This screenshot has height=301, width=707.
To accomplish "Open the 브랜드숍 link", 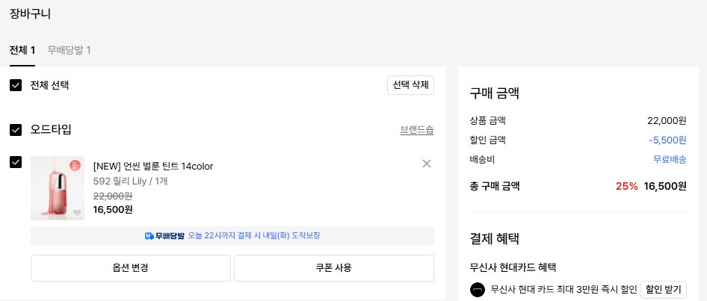I will (417, 130).
